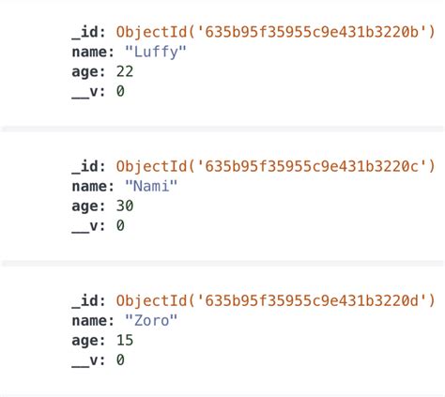Select the Luffy document's ObjectId value

coord(276,32)
